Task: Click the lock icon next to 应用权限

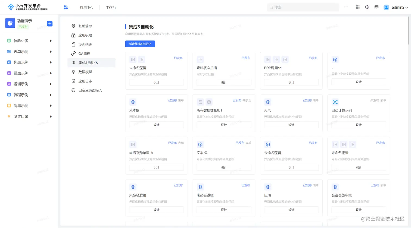Action: [73, 35]
